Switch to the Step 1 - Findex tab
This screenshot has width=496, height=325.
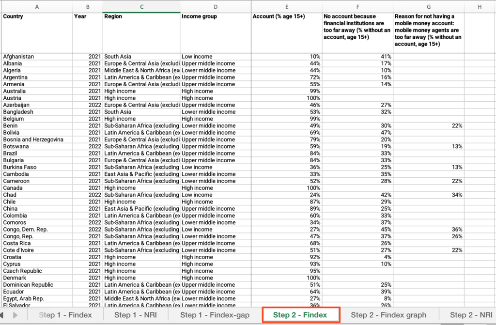click(65, 315)
